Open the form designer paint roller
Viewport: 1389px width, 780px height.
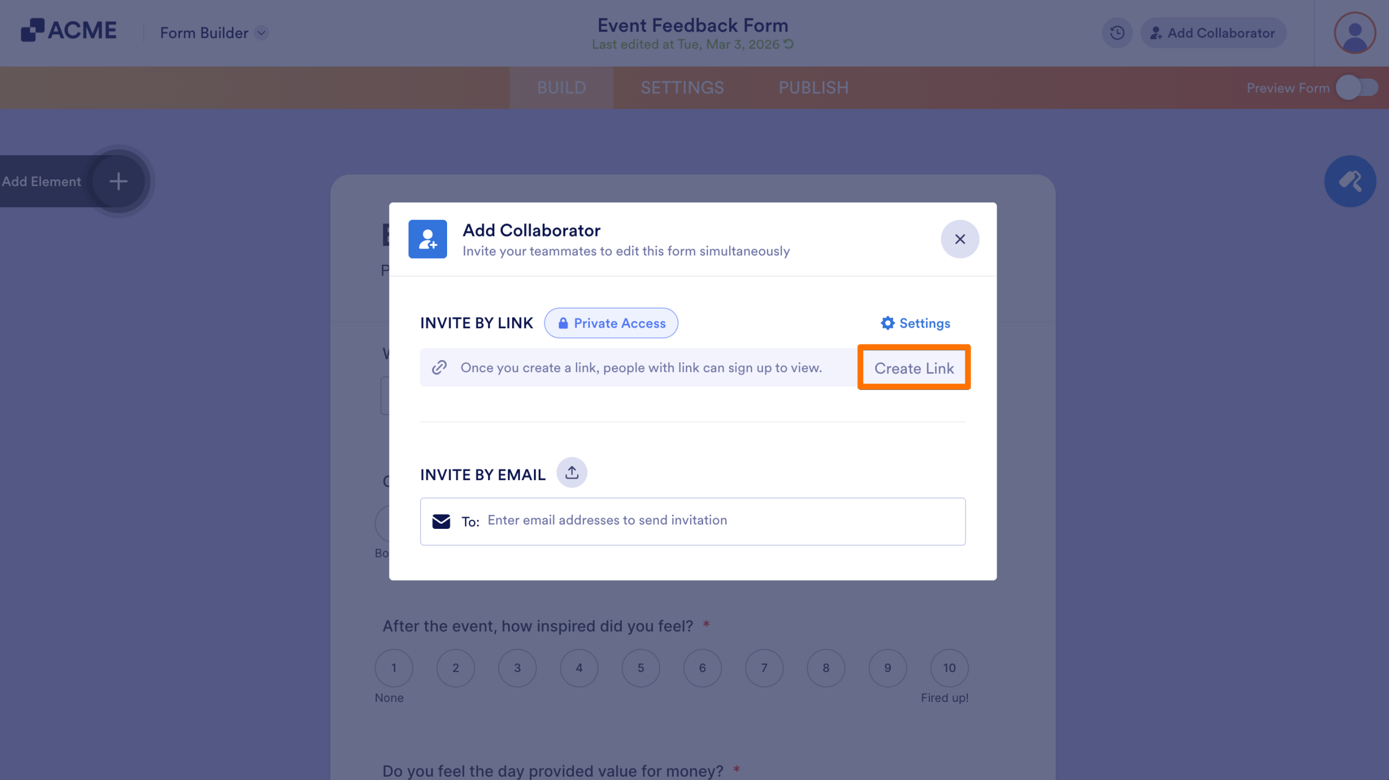coord(1349,181)
